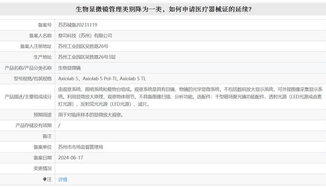326x187 pixels.
Task: Click the product name value 生物显微镜
Action: pos(69,67)
